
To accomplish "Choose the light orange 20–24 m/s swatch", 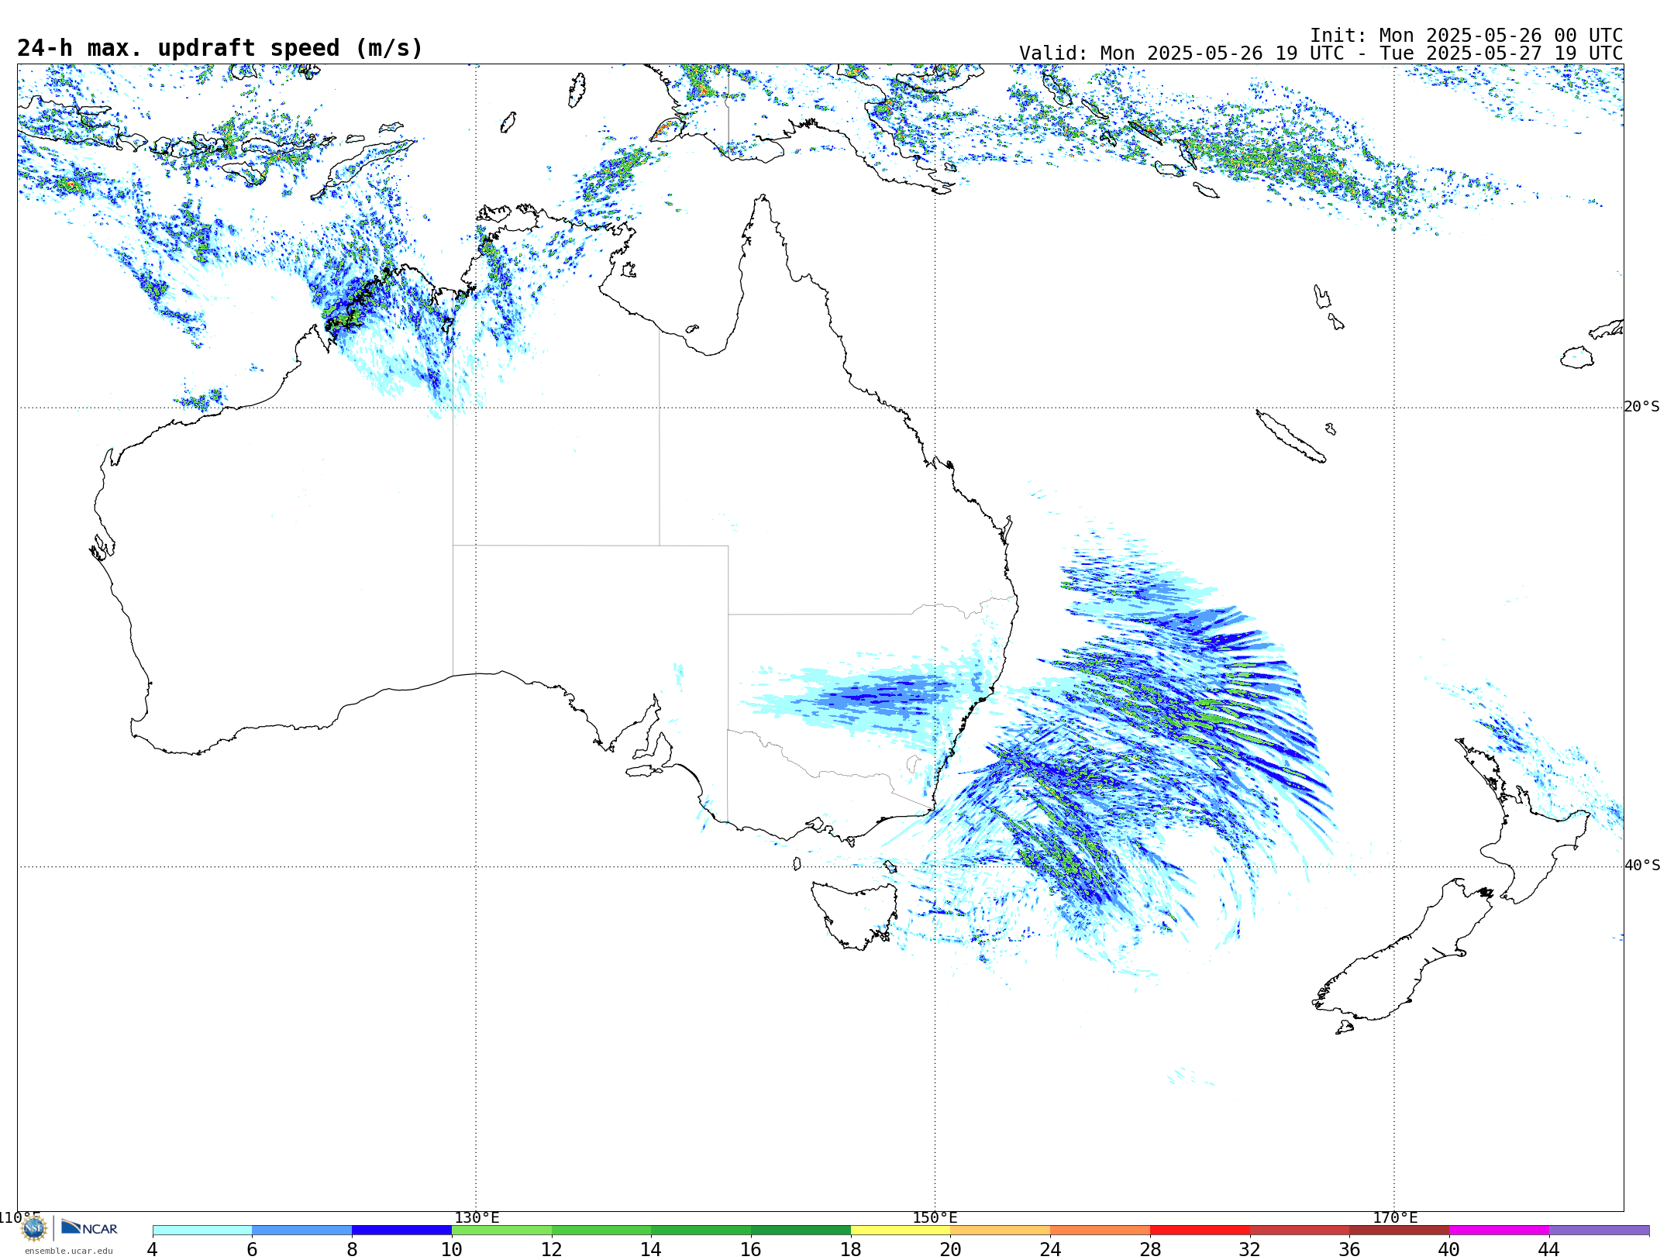I will [1001, 1231].
